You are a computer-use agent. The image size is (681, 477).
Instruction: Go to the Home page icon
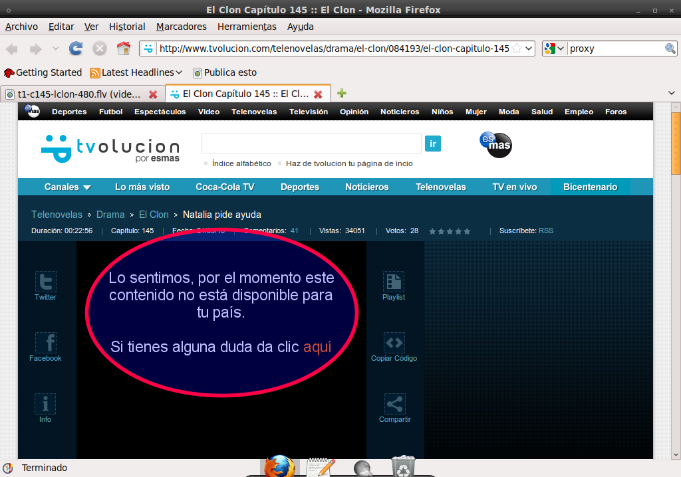click(123, 48)
